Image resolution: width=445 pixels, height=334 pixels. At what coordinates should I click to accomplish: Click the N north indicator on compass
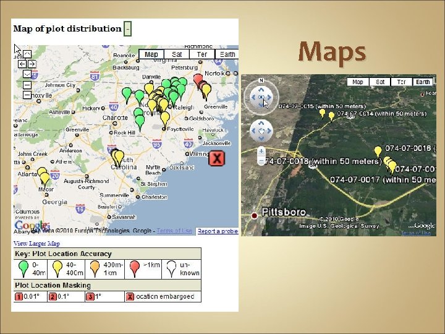[261, 80]
